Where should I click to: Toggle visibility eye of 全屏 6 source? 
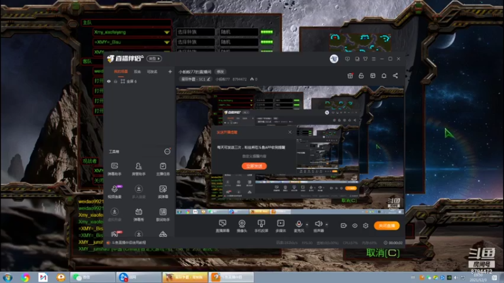(x=109, y=82)
